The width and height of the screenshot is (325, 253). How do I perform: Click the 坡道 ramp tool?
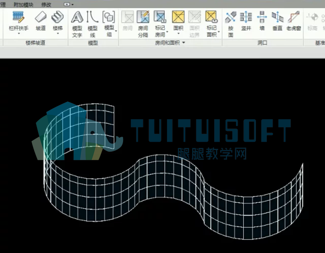[x=41, y=21]
